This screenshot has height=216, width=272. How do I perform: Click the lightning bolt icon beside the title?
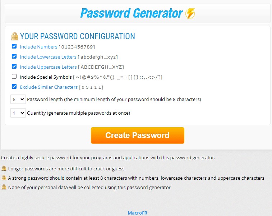coord(190,14)
